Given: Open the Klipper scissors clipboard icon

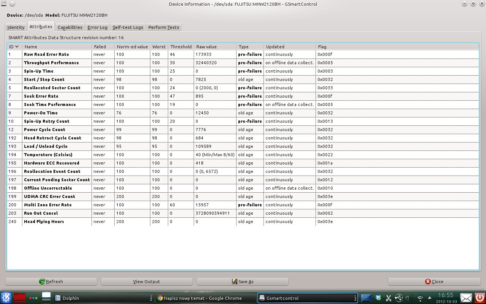Looking at the screenshot, I should [x=388, y=298].
